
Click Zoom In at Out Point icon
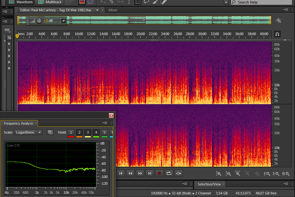click(276, 174)
